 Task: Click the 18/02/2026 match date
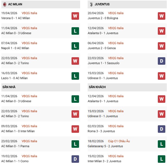point(96,141)
